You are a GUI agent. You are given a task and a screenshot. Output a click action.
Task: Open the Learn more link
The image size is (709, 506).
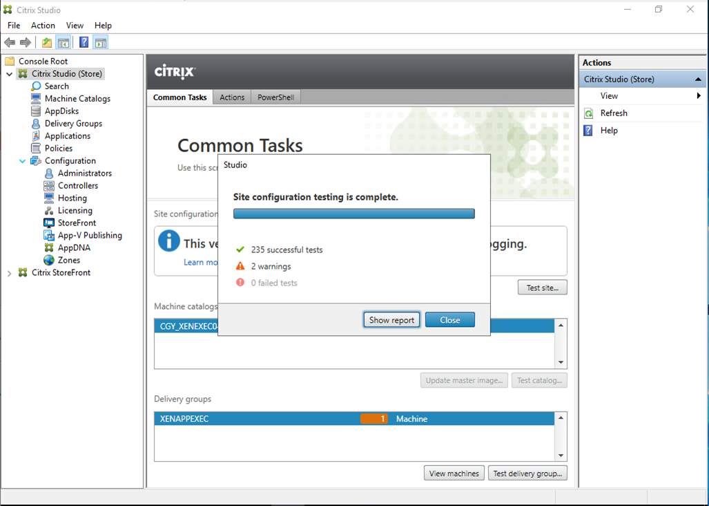(x=200, y=262)
